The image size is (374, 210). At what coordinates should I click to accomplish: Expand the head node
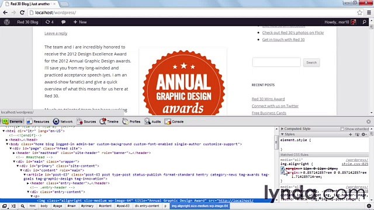(7, 140)
